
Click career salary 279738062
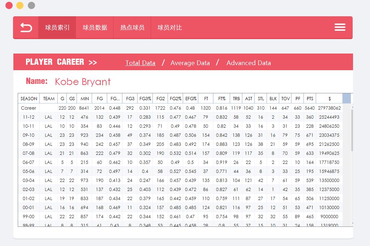coord(329,108)
